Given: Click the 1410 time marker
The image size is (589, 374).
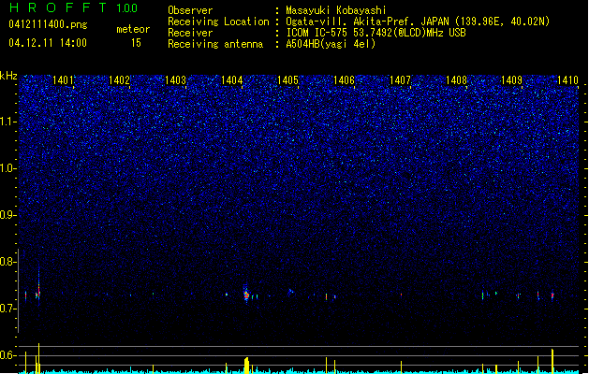Looking at the screenshot, I should (x=567, y=80).
